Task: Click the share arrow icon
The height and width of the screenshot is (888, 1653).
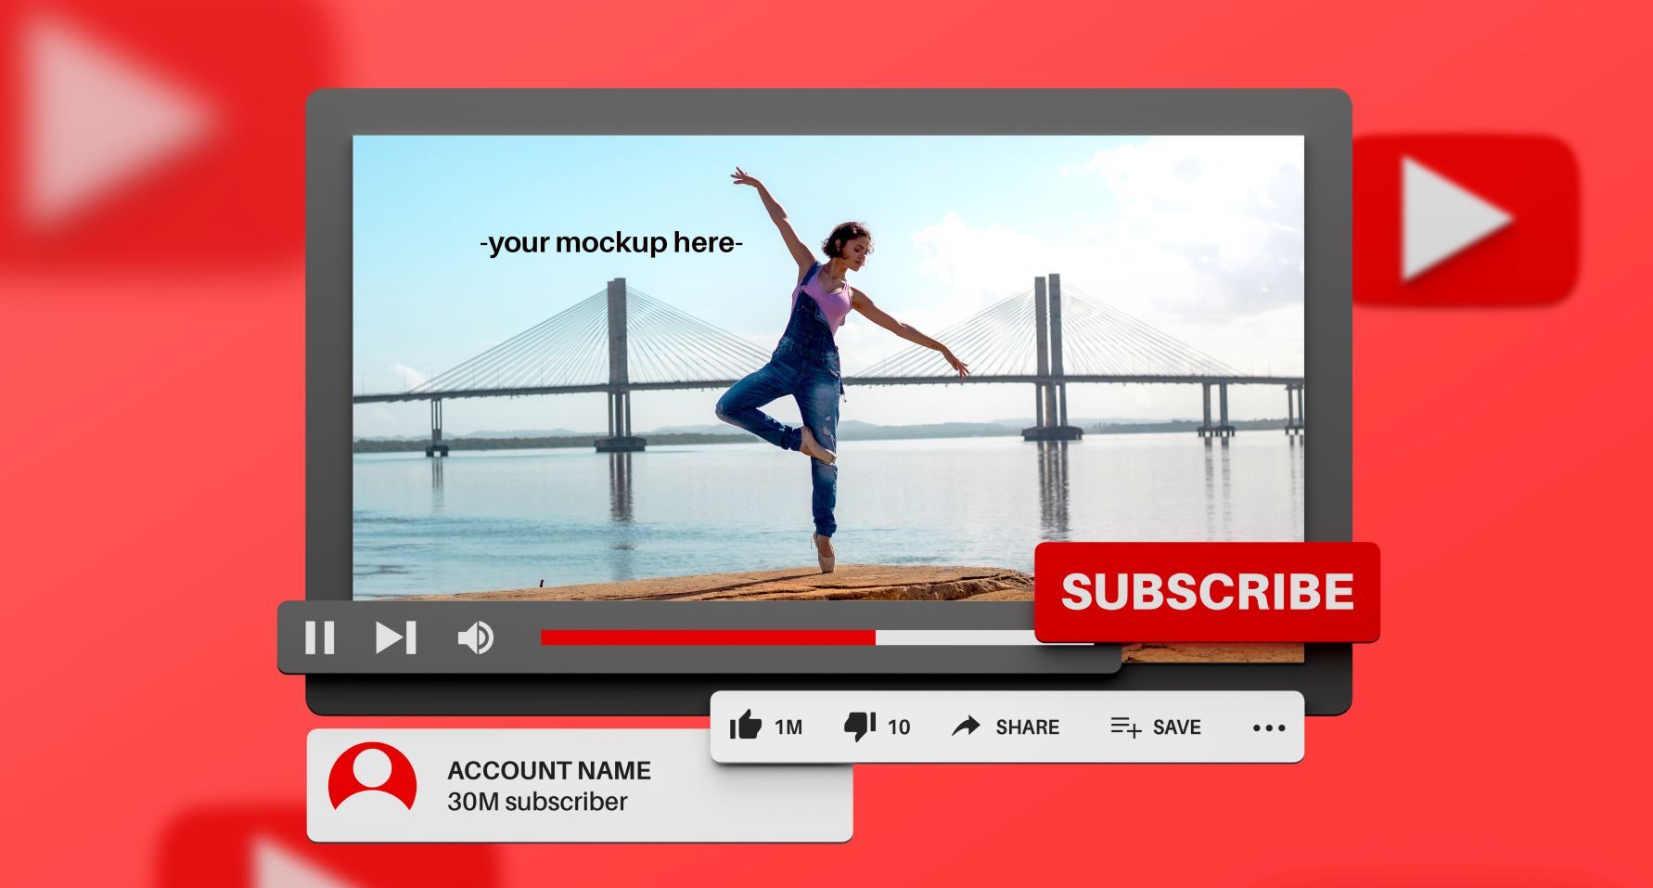Action: [x=966, y=727]
